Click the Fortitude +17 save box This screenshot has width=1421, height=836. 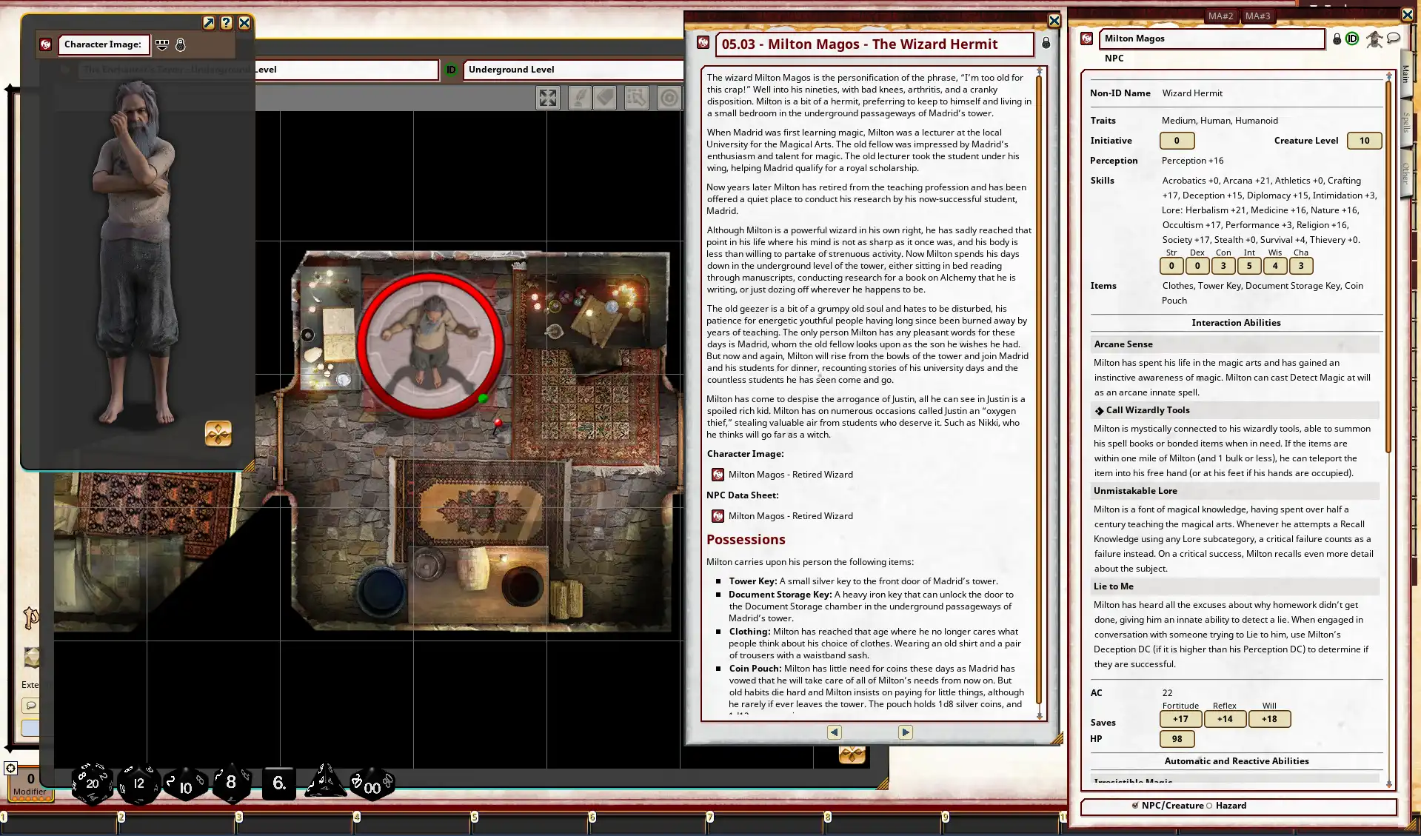1180,719
